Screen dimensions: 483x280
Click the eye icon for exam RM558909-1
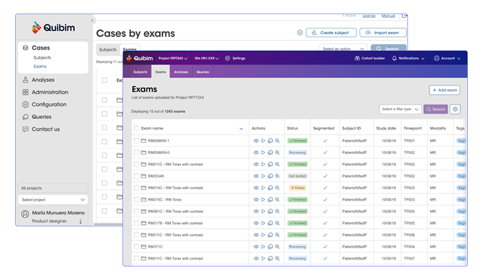click(256, 141)
